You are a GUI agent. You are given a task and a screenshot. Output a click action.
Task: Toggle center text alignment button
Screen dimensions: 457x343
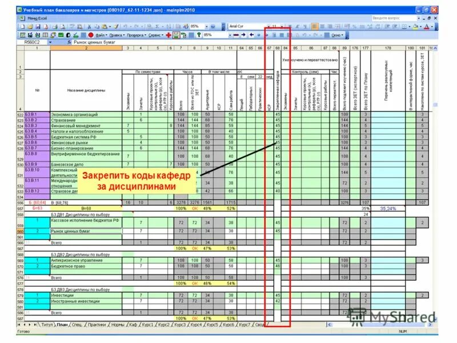[322, 26]
